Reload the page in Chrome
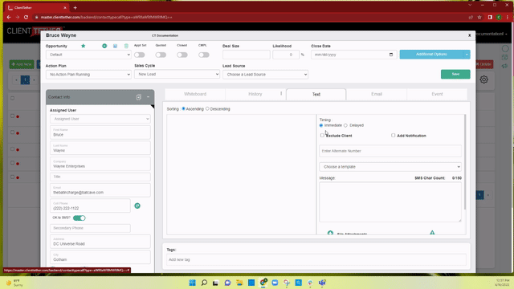Screen dimensions: 514x289 pos(26,17)
